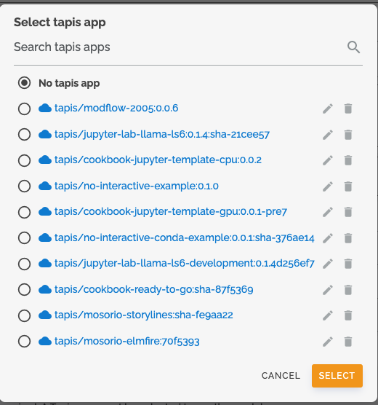Select radio for cookbook-ready-to-go:sha-87f5369
This screenshot has height=405, width=378.
[24, 289]
